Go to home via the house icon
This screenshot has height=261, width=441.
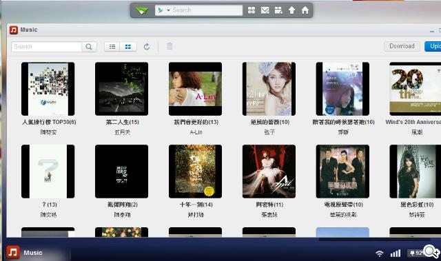(305, 10)
